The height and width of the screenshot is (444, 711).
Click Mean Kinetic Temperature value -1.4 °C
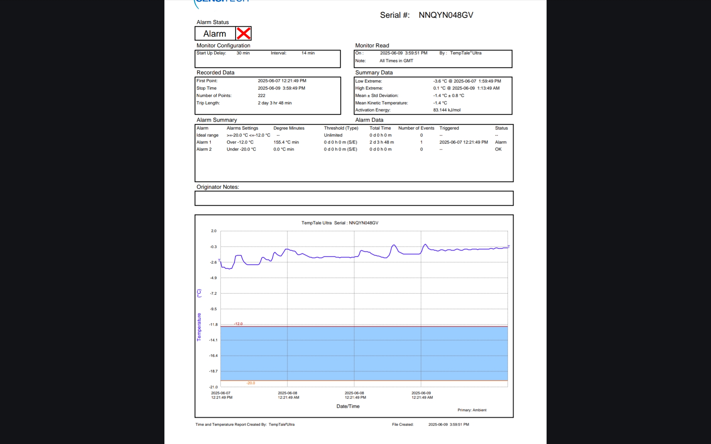point(440,103)
